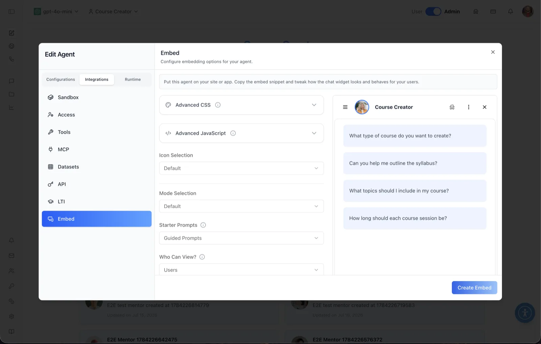Click the Create Embed button
This screenshot has height=344, width=541.
click(474, 288)
